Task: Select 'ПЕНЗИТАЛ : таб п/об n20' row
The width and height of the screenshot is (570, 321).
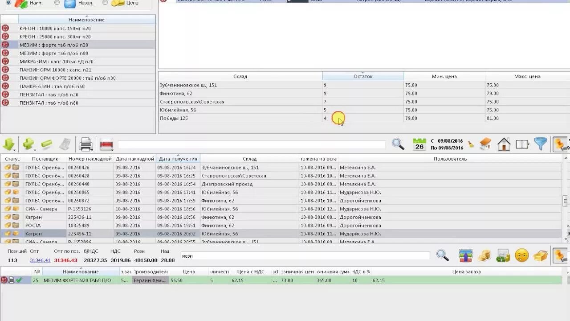Action: pyautogui.click(x=78, y=95)
